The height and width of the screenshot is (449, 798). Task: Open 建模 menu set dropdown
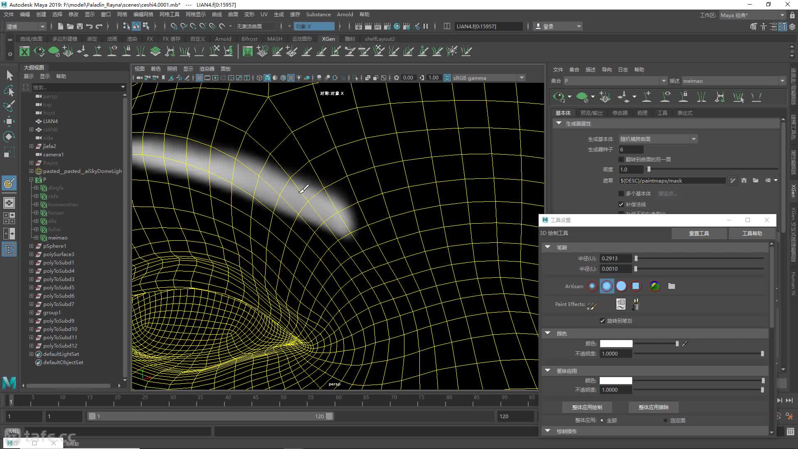[26, 26]
